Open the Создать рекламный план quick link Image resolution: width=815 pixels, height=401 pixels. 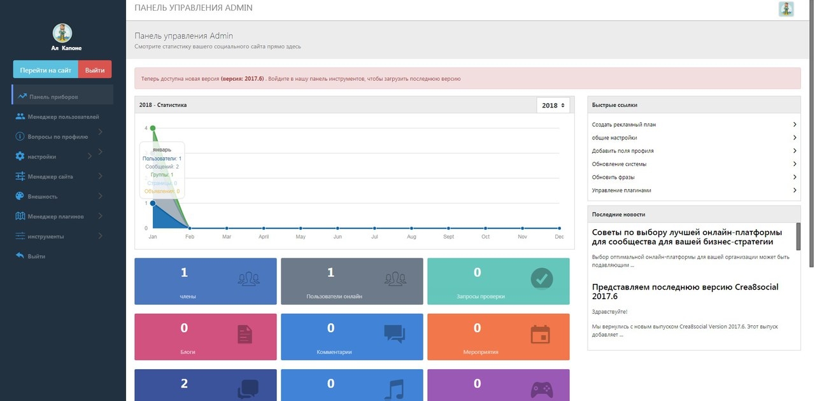point(694,125)
